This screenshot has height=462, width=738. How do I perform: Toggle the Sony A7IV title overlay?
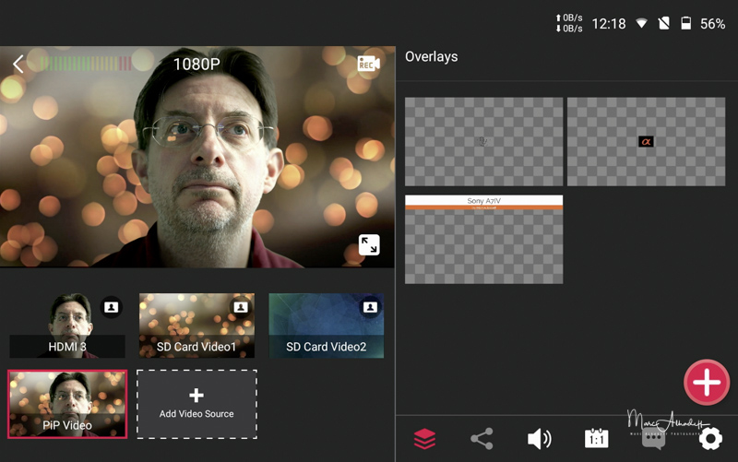483,239
